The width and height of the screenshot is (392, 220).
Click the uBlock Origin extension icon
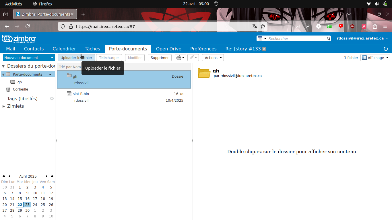[352, 26]
